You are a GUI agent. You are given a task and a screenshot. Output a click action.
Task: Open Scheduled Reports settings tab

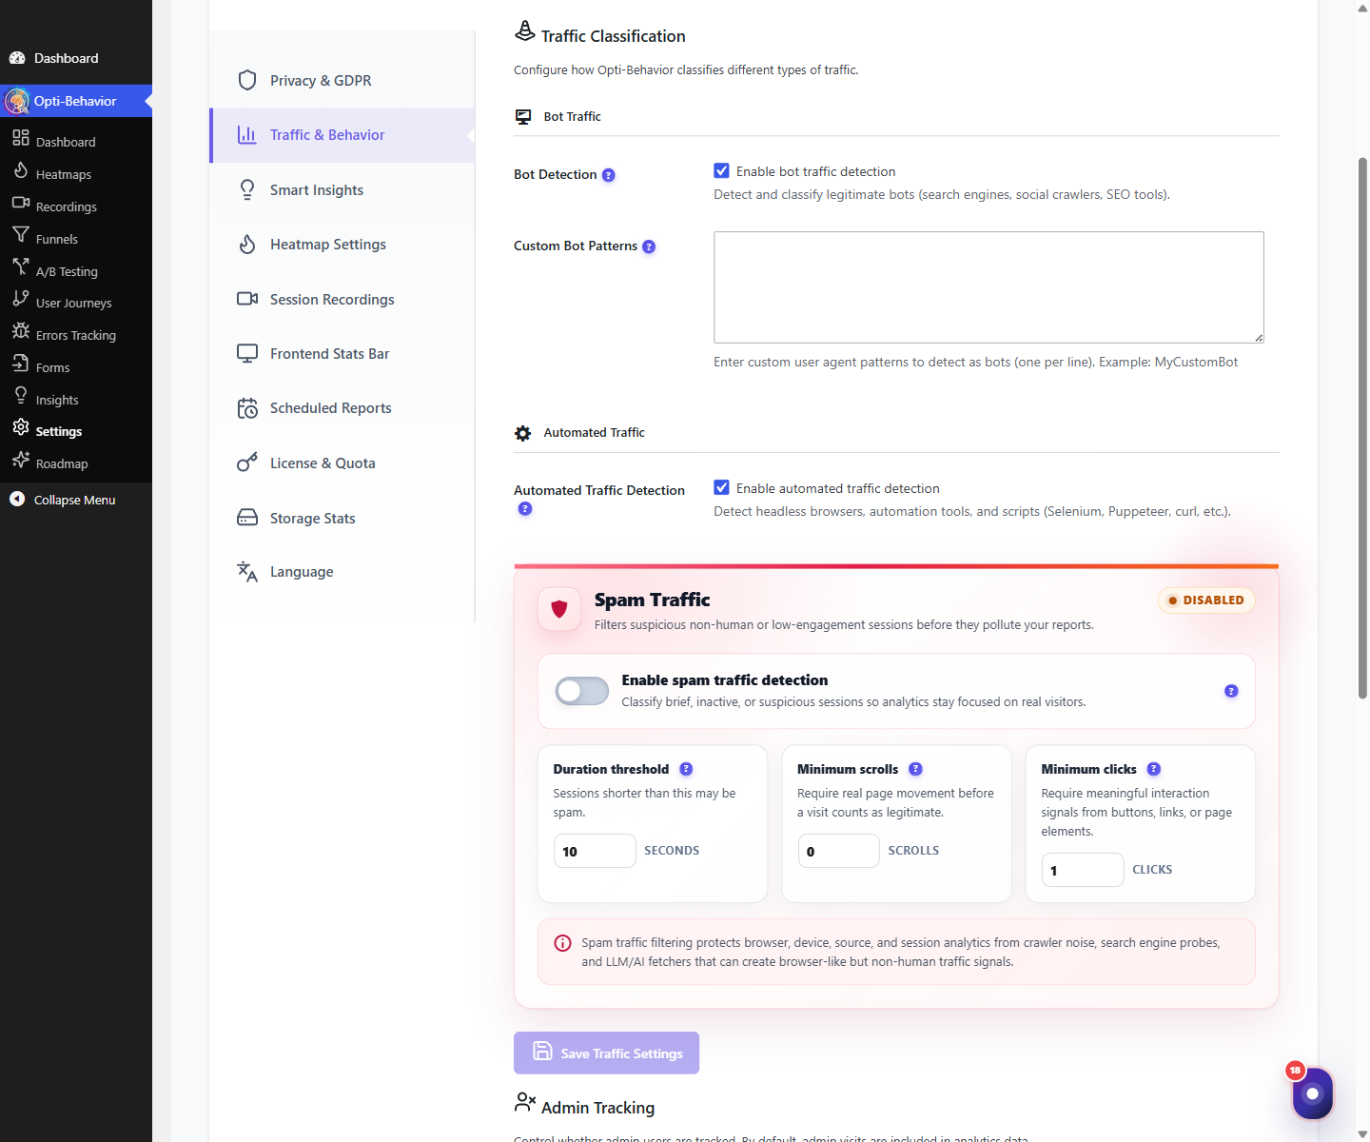[x=342, y=408]
